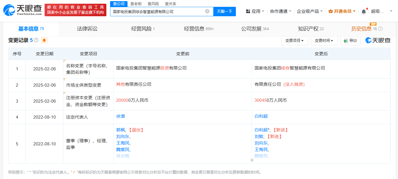Click help icon beside 变更记录 count
The image size is (398, 179).
click(x=36, y=40)
